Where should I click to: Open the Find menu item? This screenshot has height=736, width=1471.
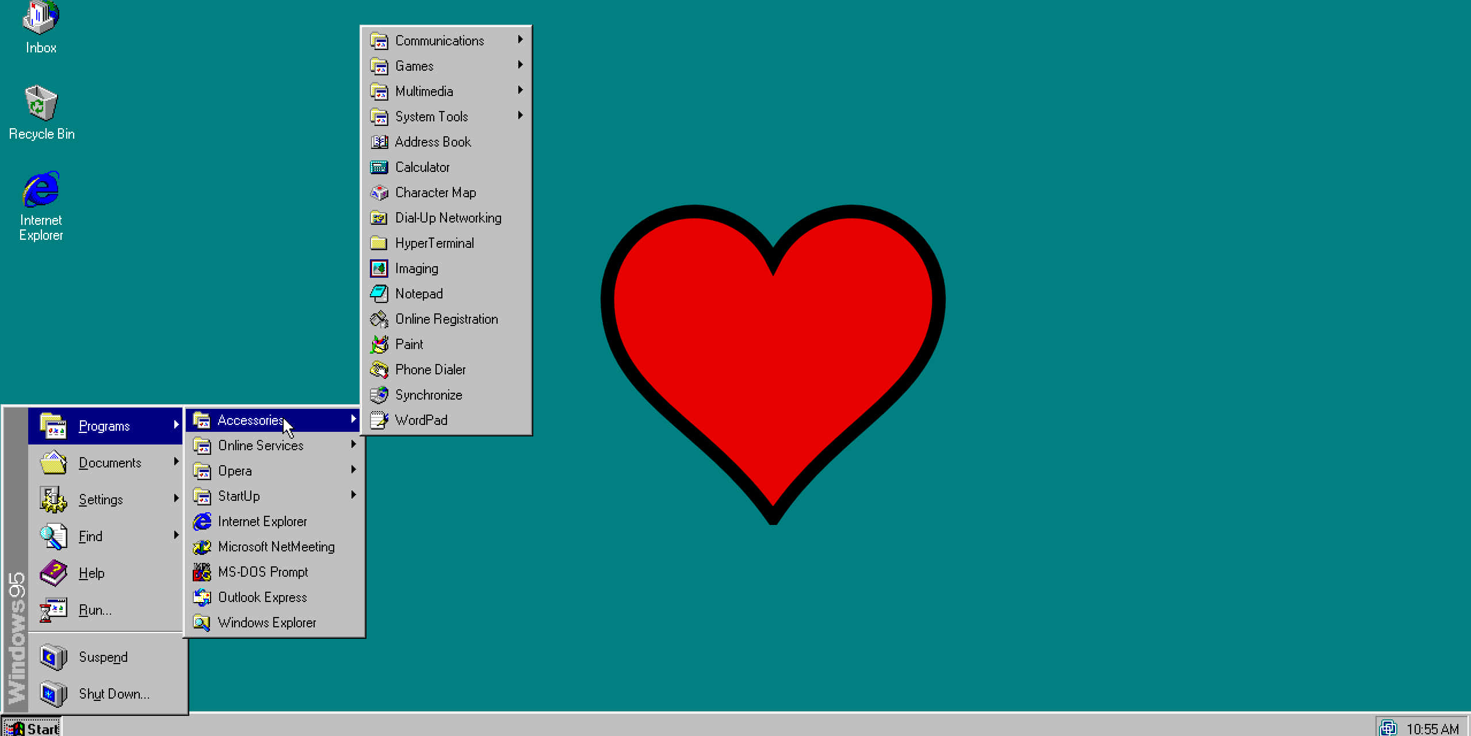(x=105, y=536)
